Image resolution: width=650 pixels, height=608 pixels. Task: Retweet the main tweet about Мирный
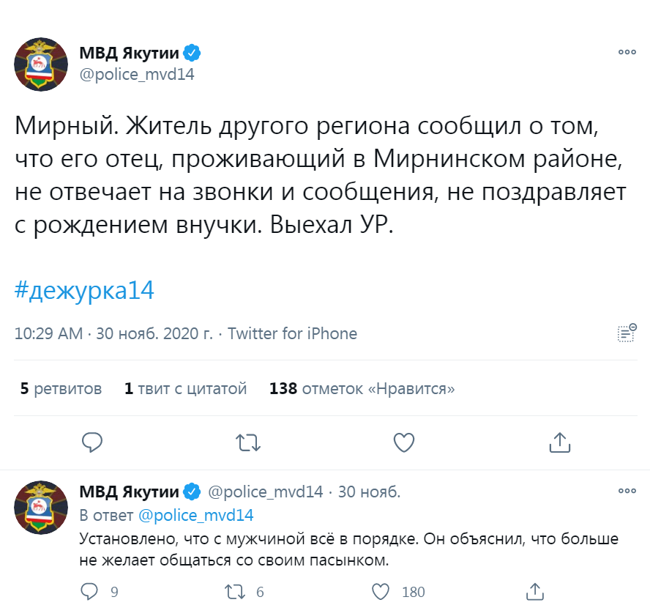(x=248, y=442)
